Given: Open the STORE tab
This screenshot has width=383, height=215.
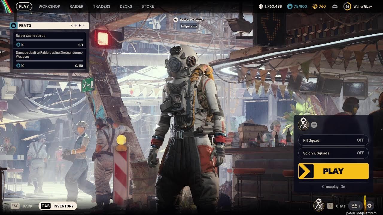Looking at the screenshot, I should coord(148,6).
